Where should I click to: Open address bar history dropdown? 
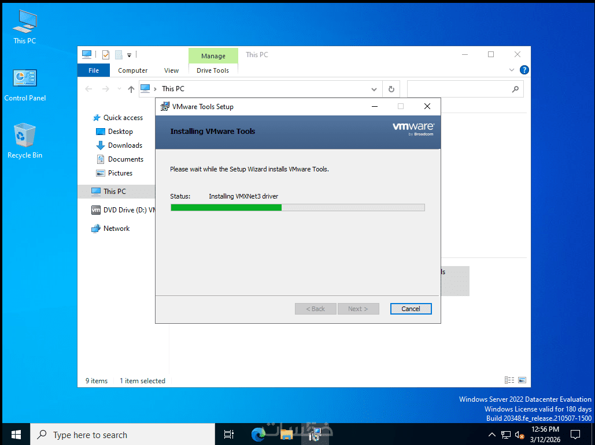[x=374, y=89]
